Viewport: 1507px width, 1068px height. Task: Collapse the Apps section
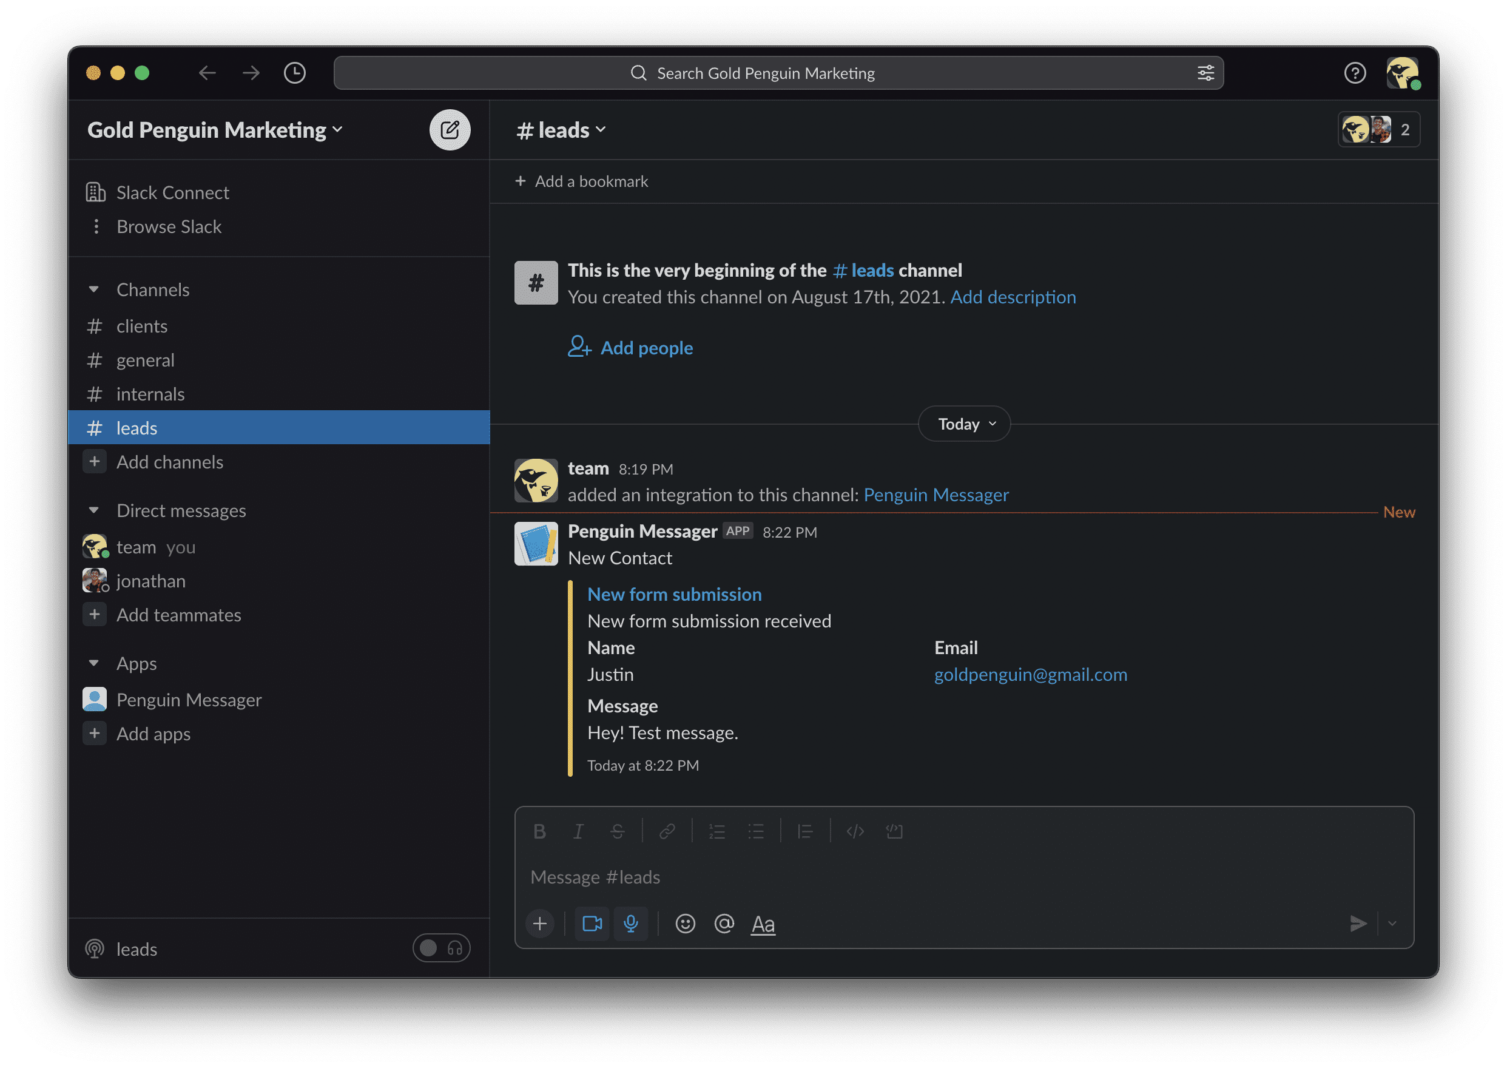point(93,663)
